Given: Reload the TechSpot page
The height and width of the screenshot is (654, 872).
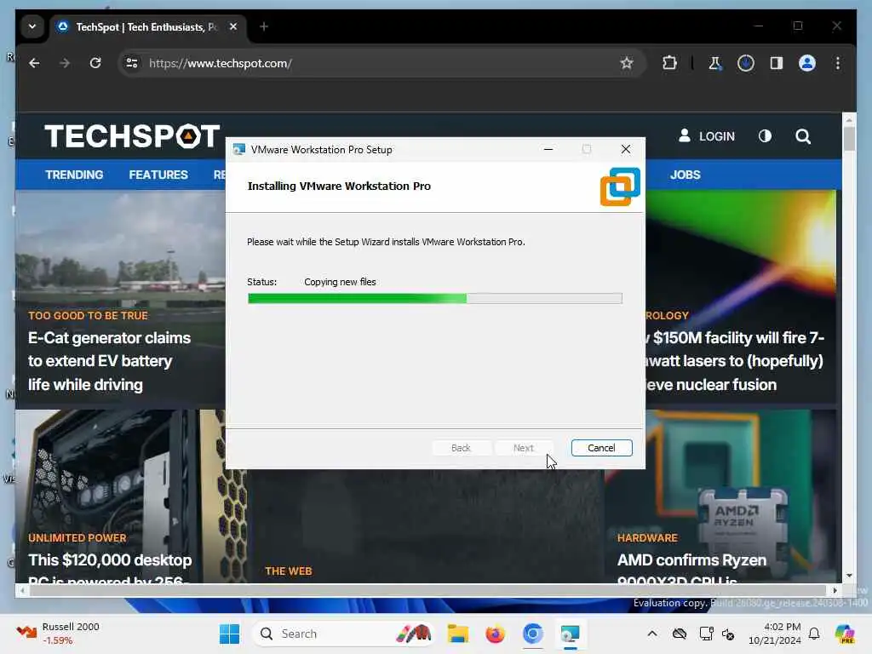Looking at the screenshot, I should tap(95, 63).
